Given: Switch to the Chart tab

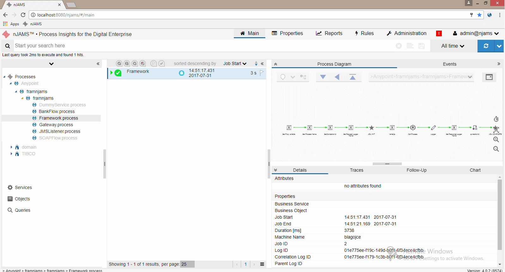Looking at the screenshot, I should point(475,170).
